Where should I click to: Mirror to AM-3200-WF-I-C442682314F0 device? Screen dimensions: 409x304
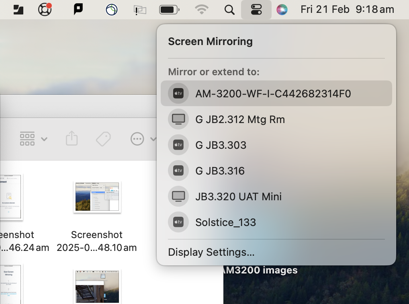[x=273, y=94]
